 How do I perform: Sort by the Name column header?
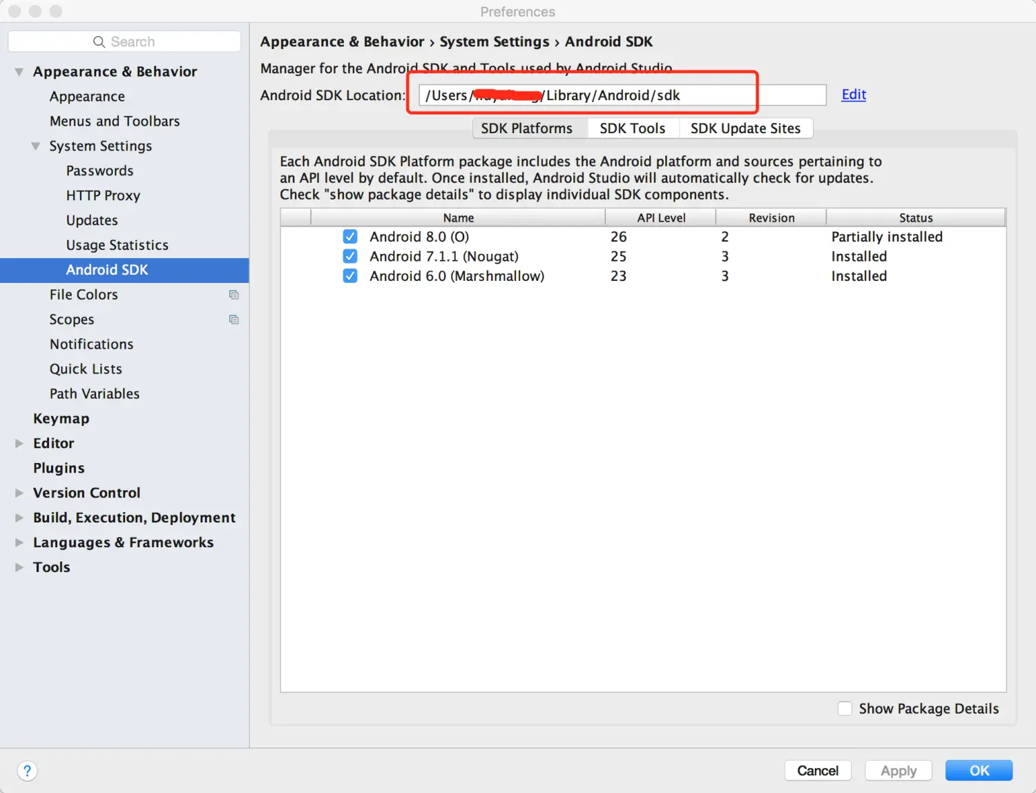point(458,217)
